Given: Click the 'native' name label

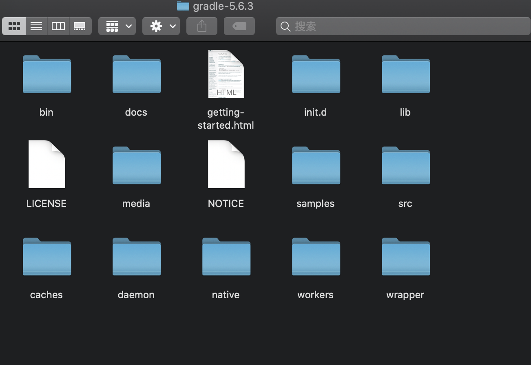Looking at the screenshot, I should [226, 295].
